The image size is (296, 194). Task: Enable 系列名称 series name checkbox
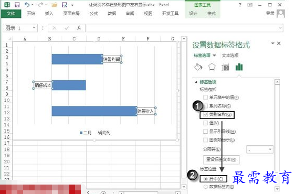coord(205,106)
